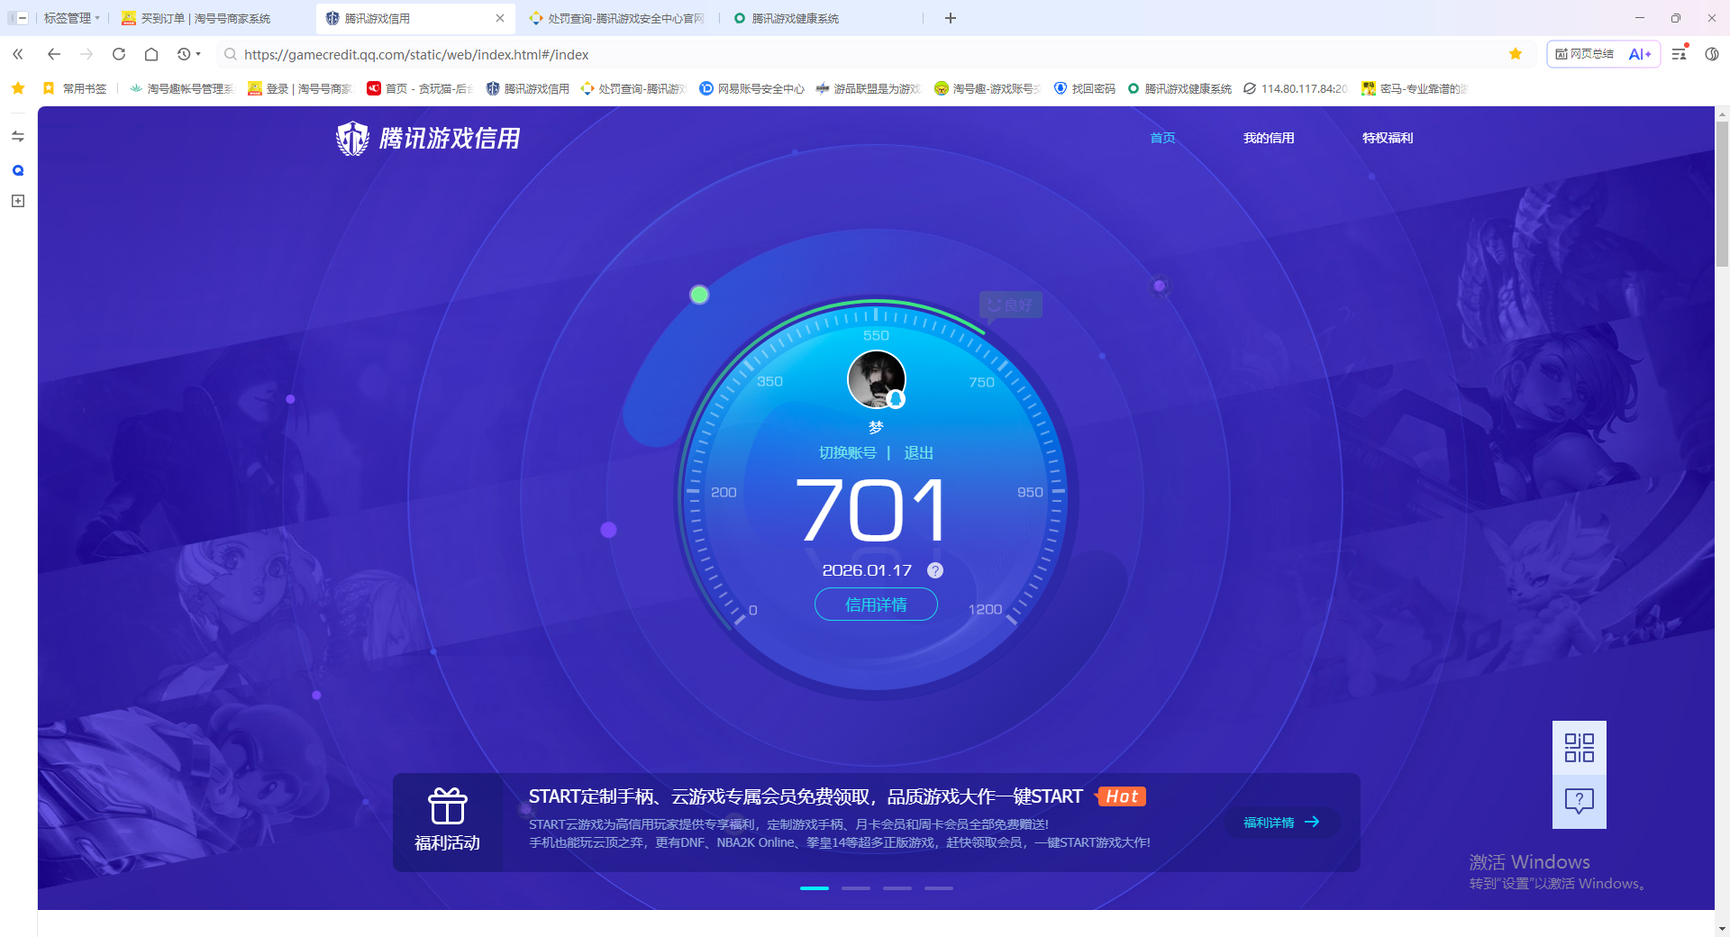Click the 信用详情 button
The height and width of the screenshot is (937, 1730).
pyautogui.click(x=876, y=605)
